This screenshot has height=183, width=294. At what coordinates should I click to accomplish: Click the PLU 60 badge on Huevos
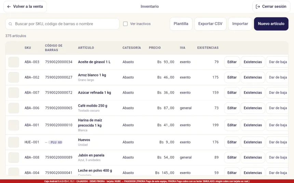(x=56, y=142)
